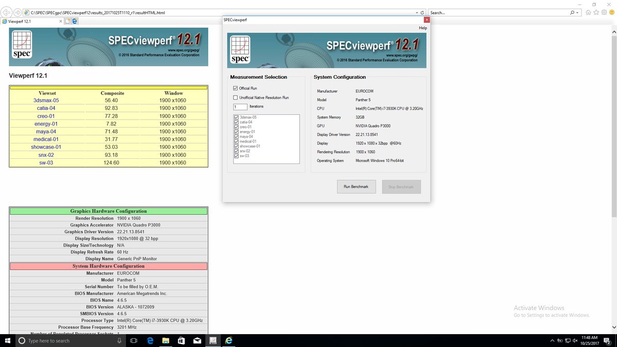The image size is (617, 347).
Task: Show hidden system tray icons chevron
Action: click(552, 340)
